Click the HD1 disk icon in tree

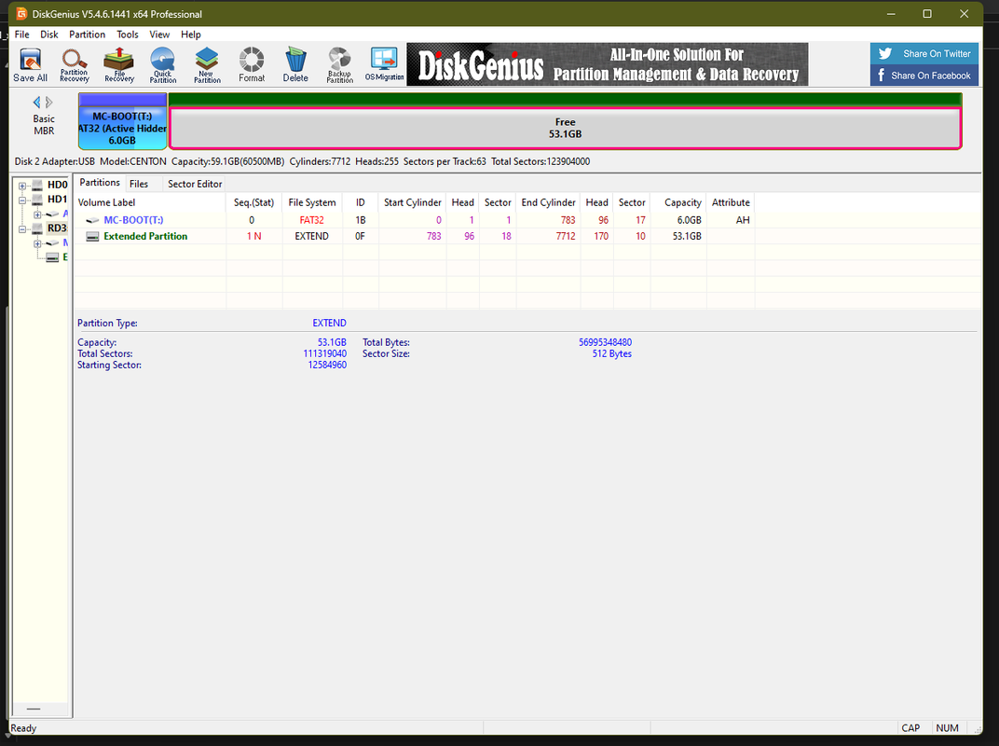click(x=37, y=200)
